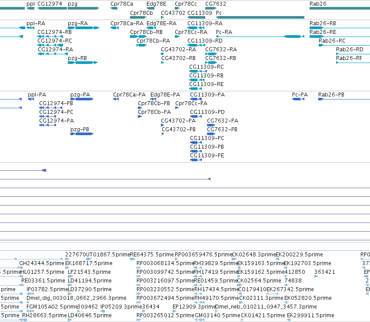Select the long Pc gene bar
This screenshot has width=370, height=322.
(x=260, y=17)
